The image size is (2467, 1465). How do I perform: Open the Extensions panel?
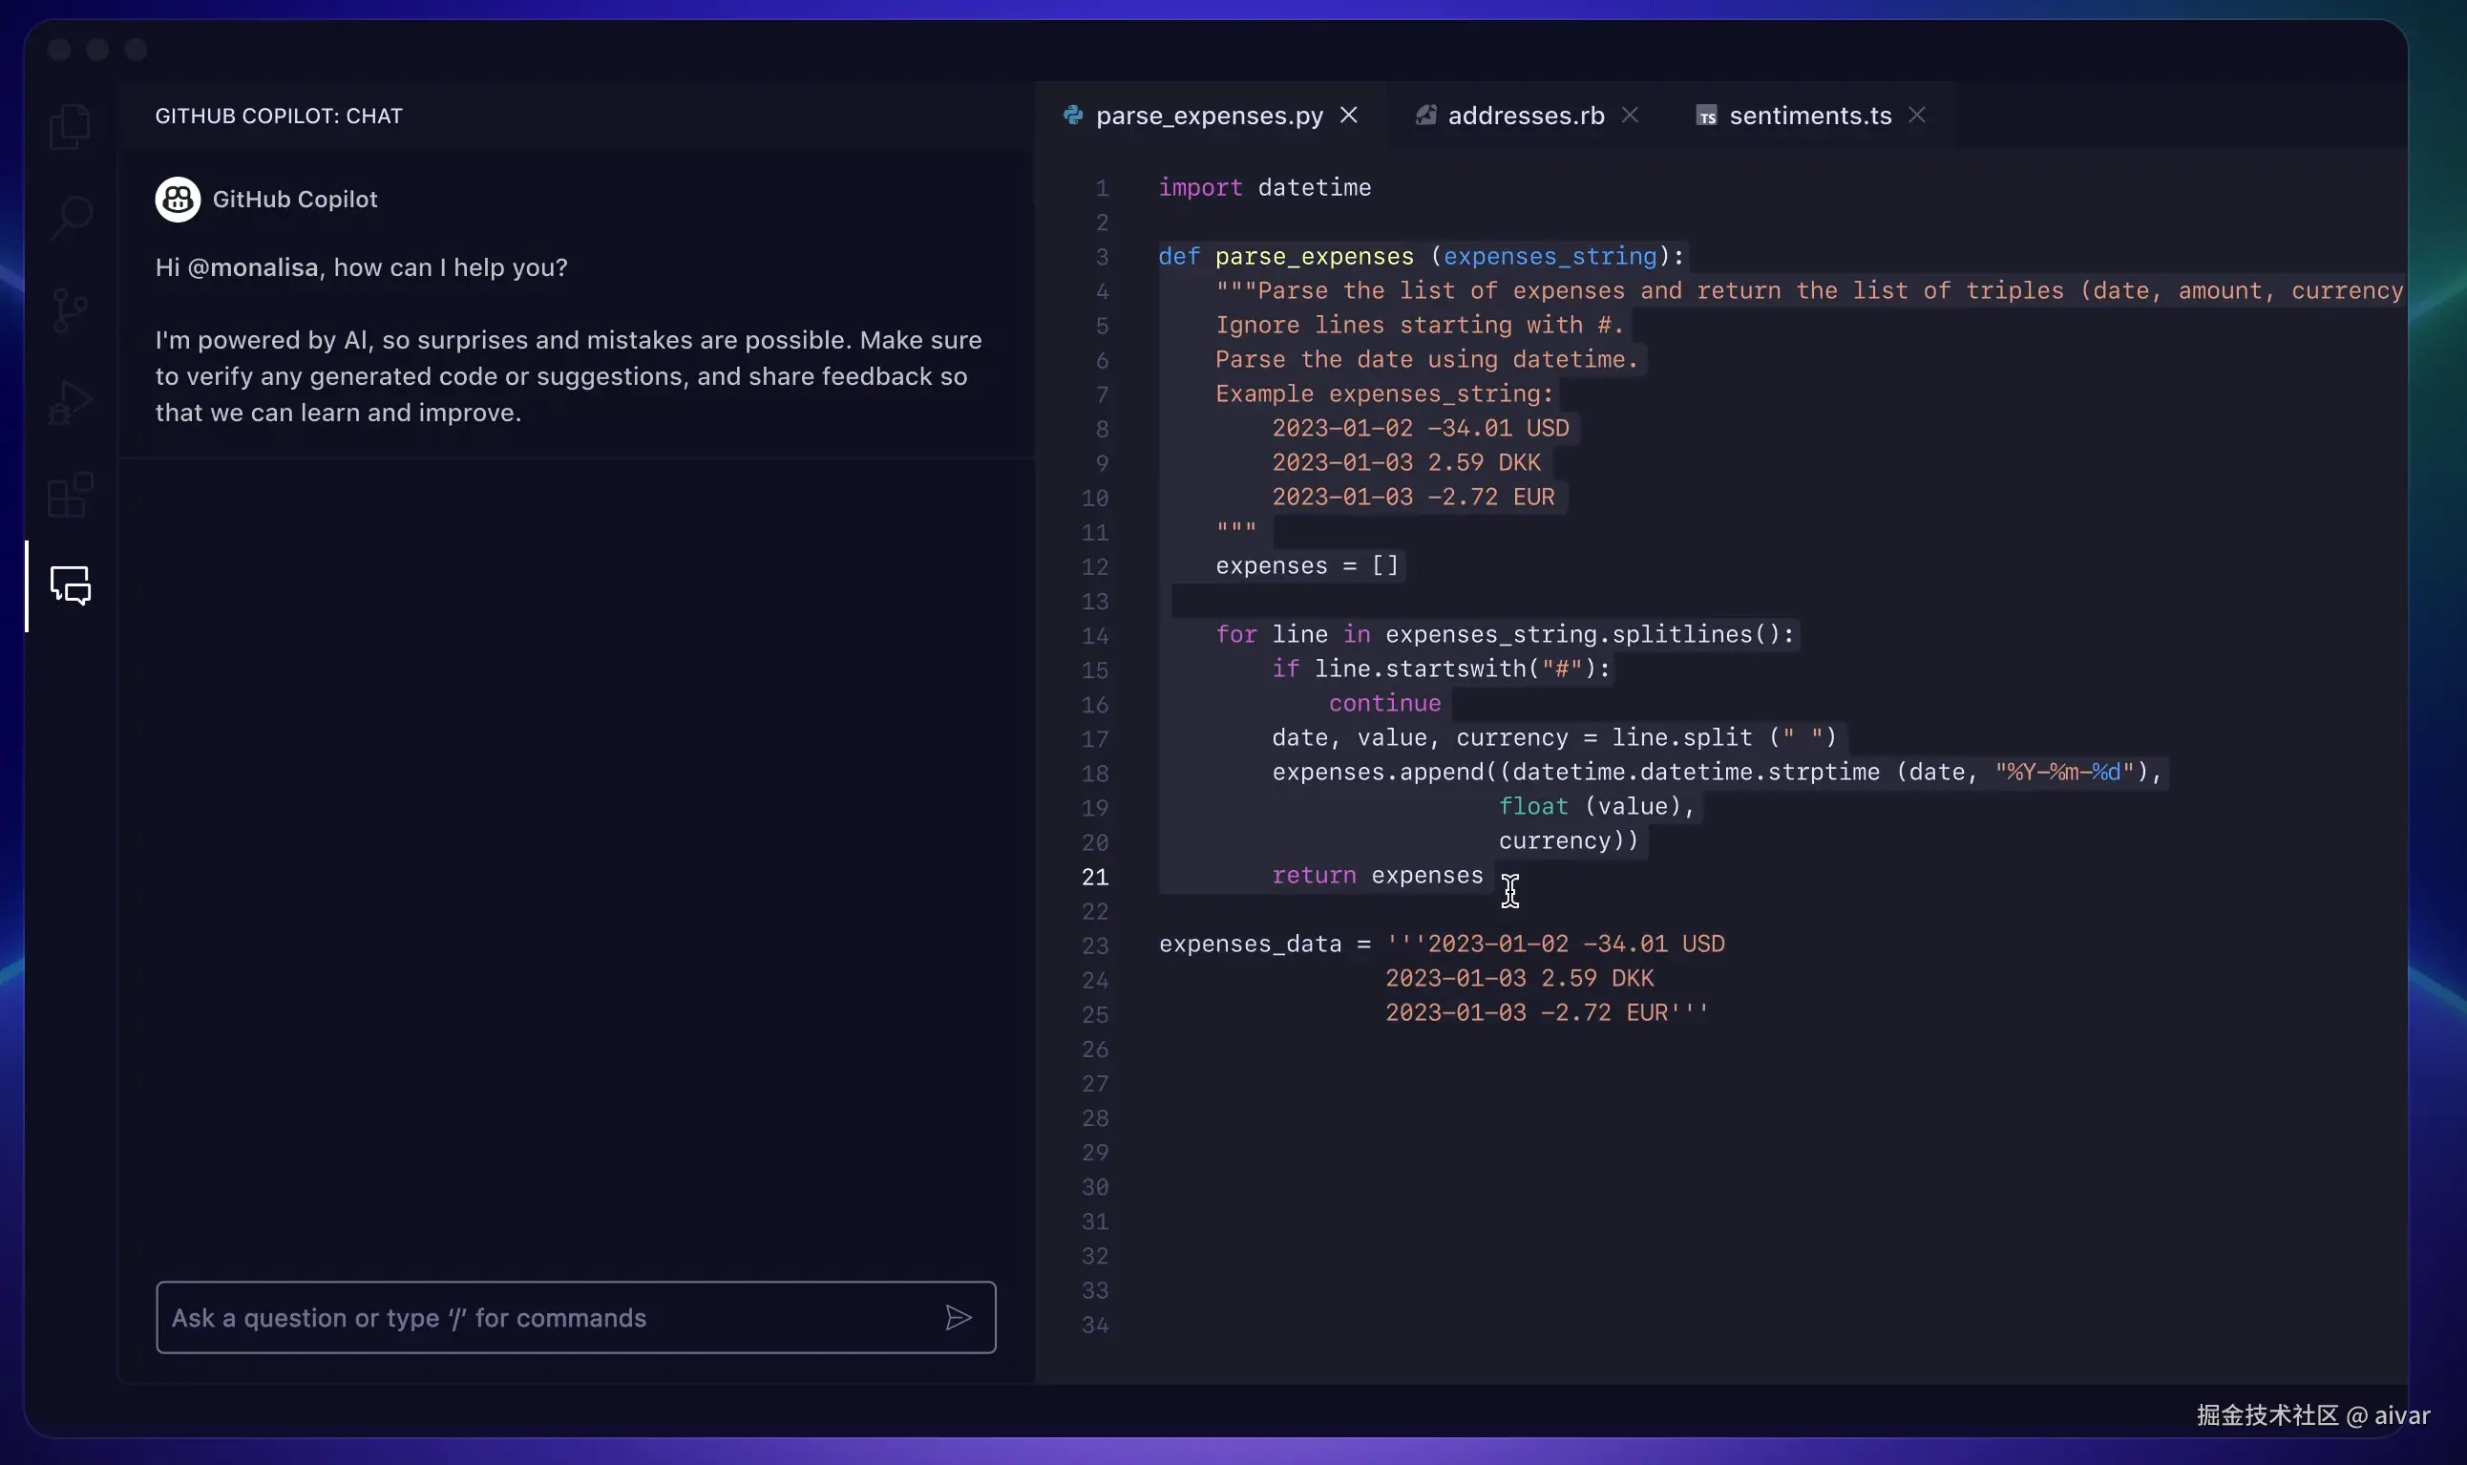tap(69, 494)
